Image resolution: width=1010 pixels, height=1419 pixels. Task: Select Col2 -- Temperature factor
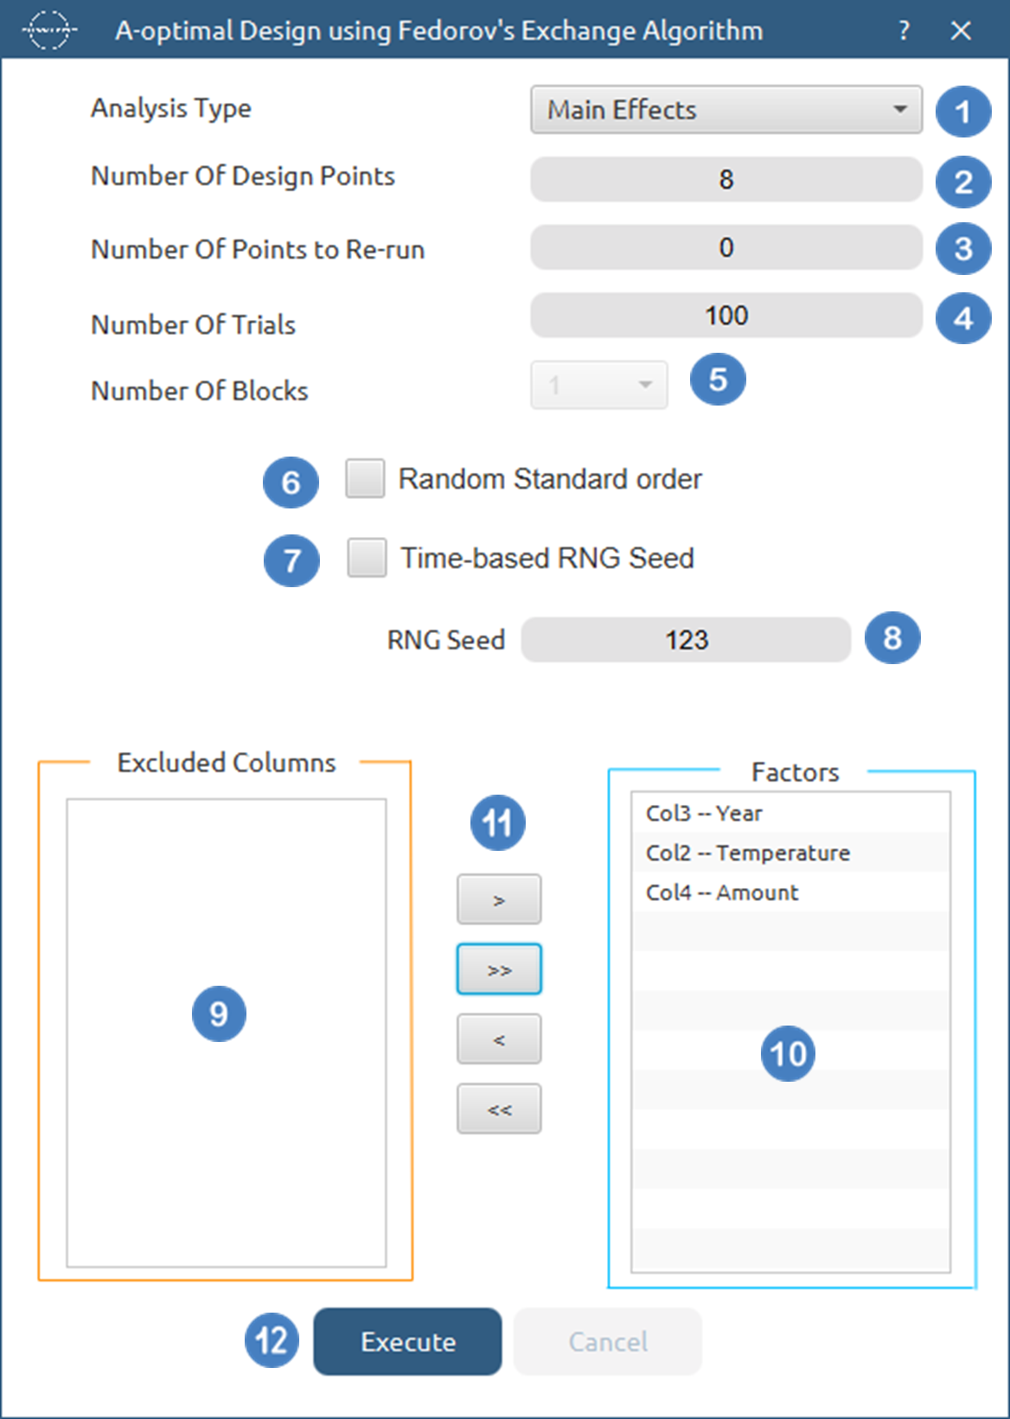click(747, 853)
